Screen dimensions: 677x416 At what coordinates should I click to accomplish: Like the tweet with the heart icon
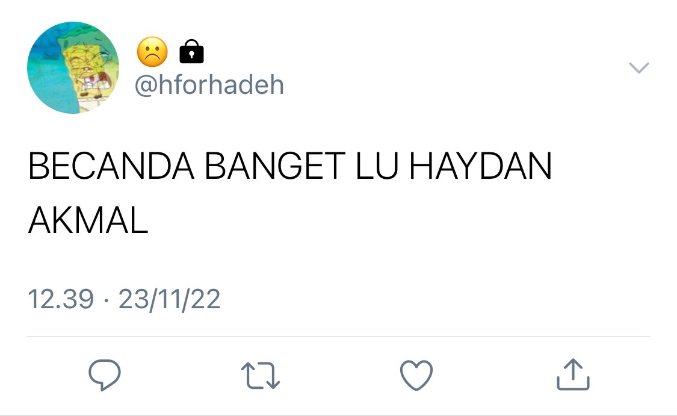tap(416, 375)
